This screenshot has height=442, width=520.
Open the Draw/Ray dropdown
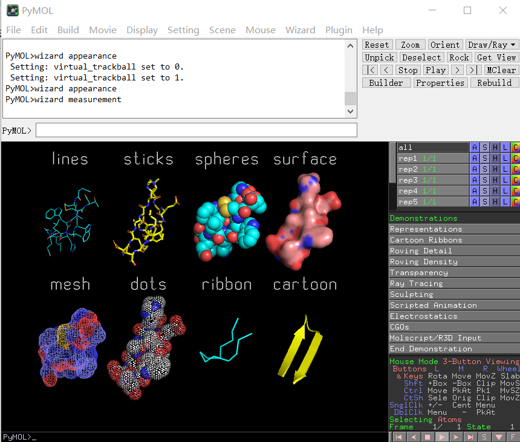492,45
